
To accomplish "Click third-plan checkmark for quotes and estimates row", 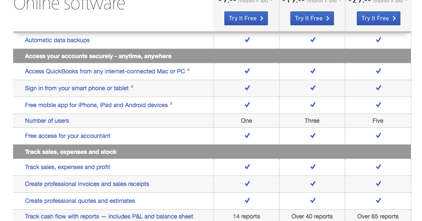I will (x=378, y=200).
